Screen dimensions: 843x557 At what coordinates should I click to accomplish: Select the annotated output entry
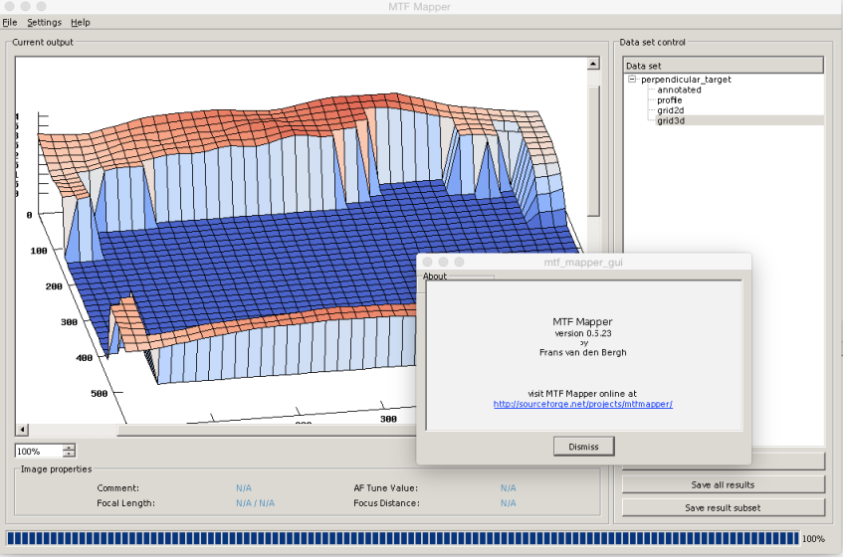click(x=679, y=90)
